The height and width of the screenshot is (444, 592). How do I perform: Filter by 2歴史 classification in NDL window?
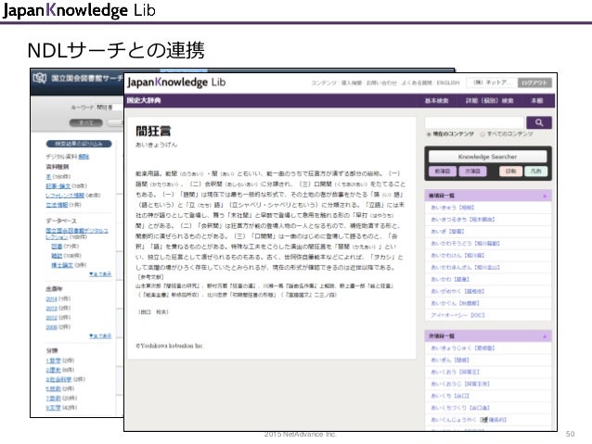pyautogui.click(x=53, y=370)
